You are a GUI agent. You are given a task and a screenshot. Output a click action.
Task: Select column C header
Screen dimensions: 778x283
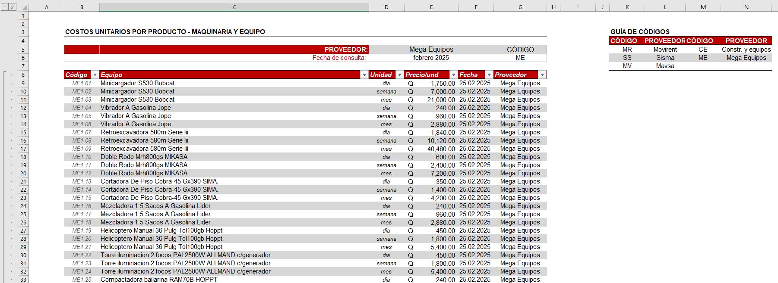tap(234, 7)
